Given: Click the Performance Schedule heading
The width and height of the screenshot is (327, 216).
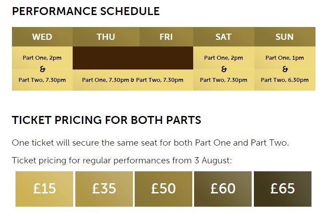Looking at the screenshot, I should pyautogui.click(x=86, y=11).
